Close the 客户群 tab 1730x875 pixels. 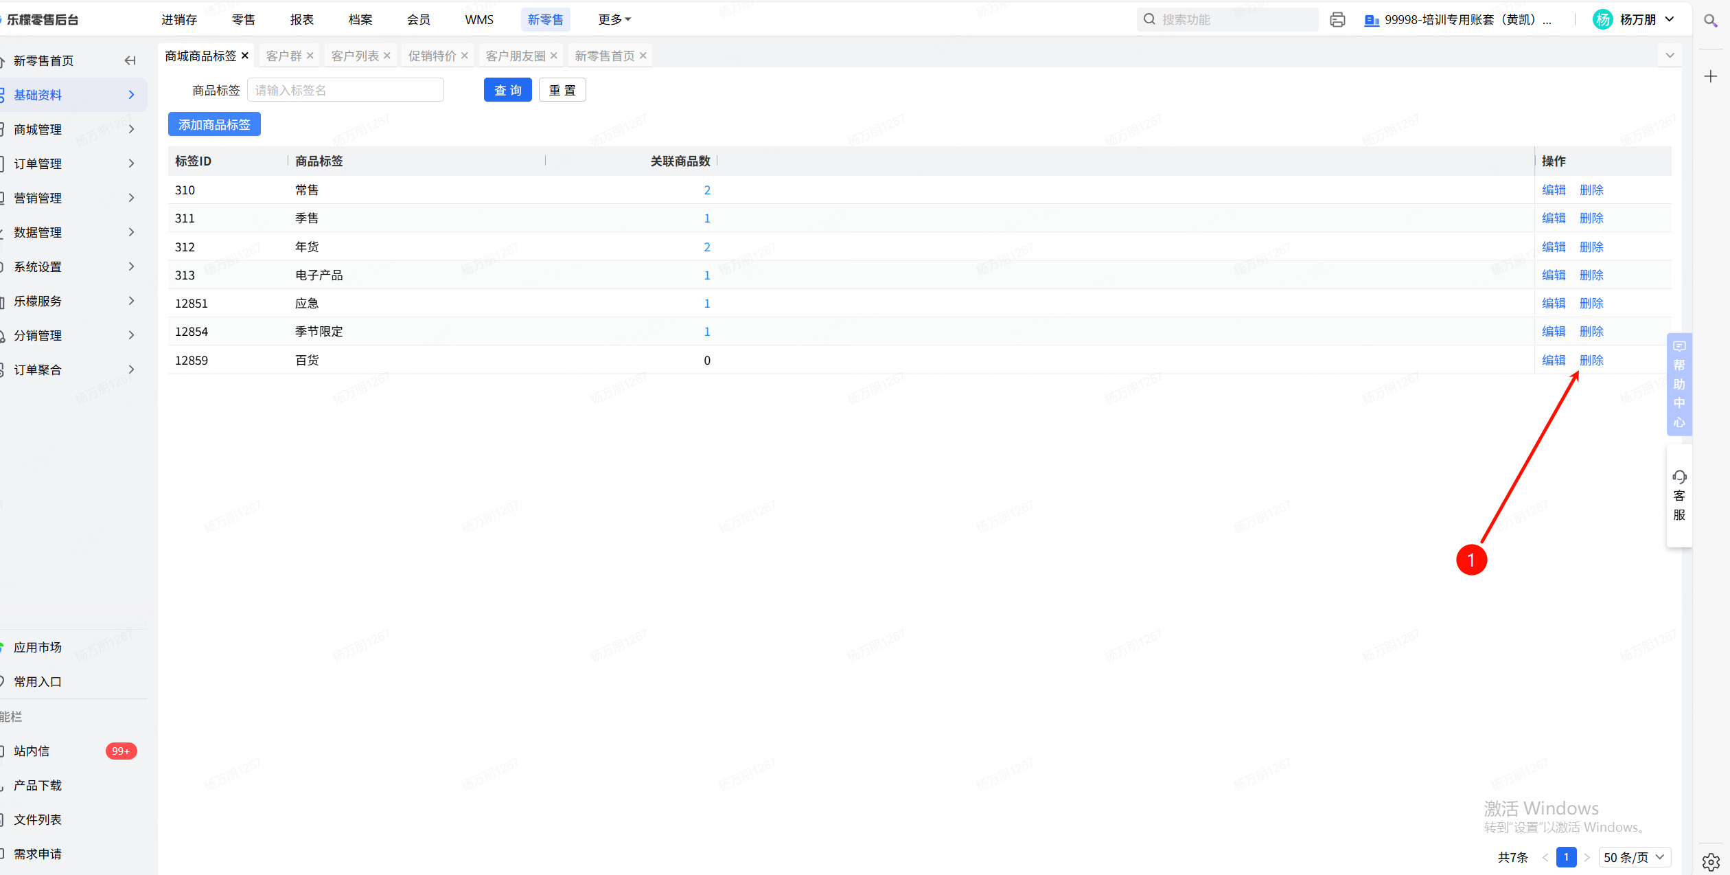tap(310, 56)
